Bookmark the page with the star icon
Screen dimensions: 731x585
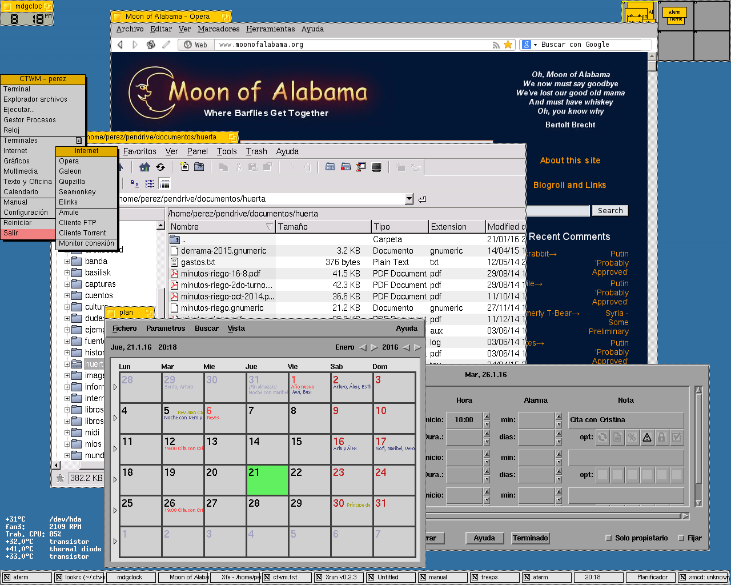click(x=508, y=45)
